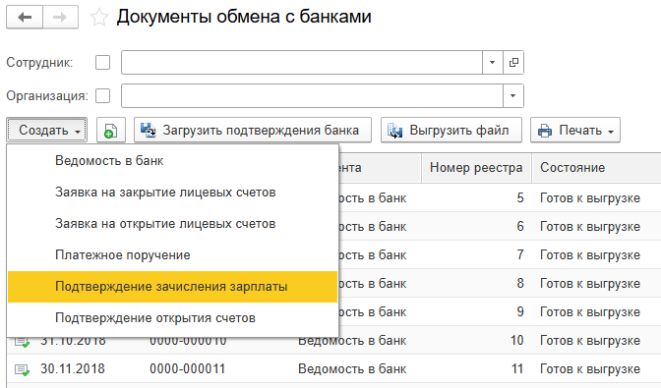Screen dimensions: 661x388
Task: Click Готов к выгрузке in registry 5 row
Action: pyautogui.click(x=590, y=198)
